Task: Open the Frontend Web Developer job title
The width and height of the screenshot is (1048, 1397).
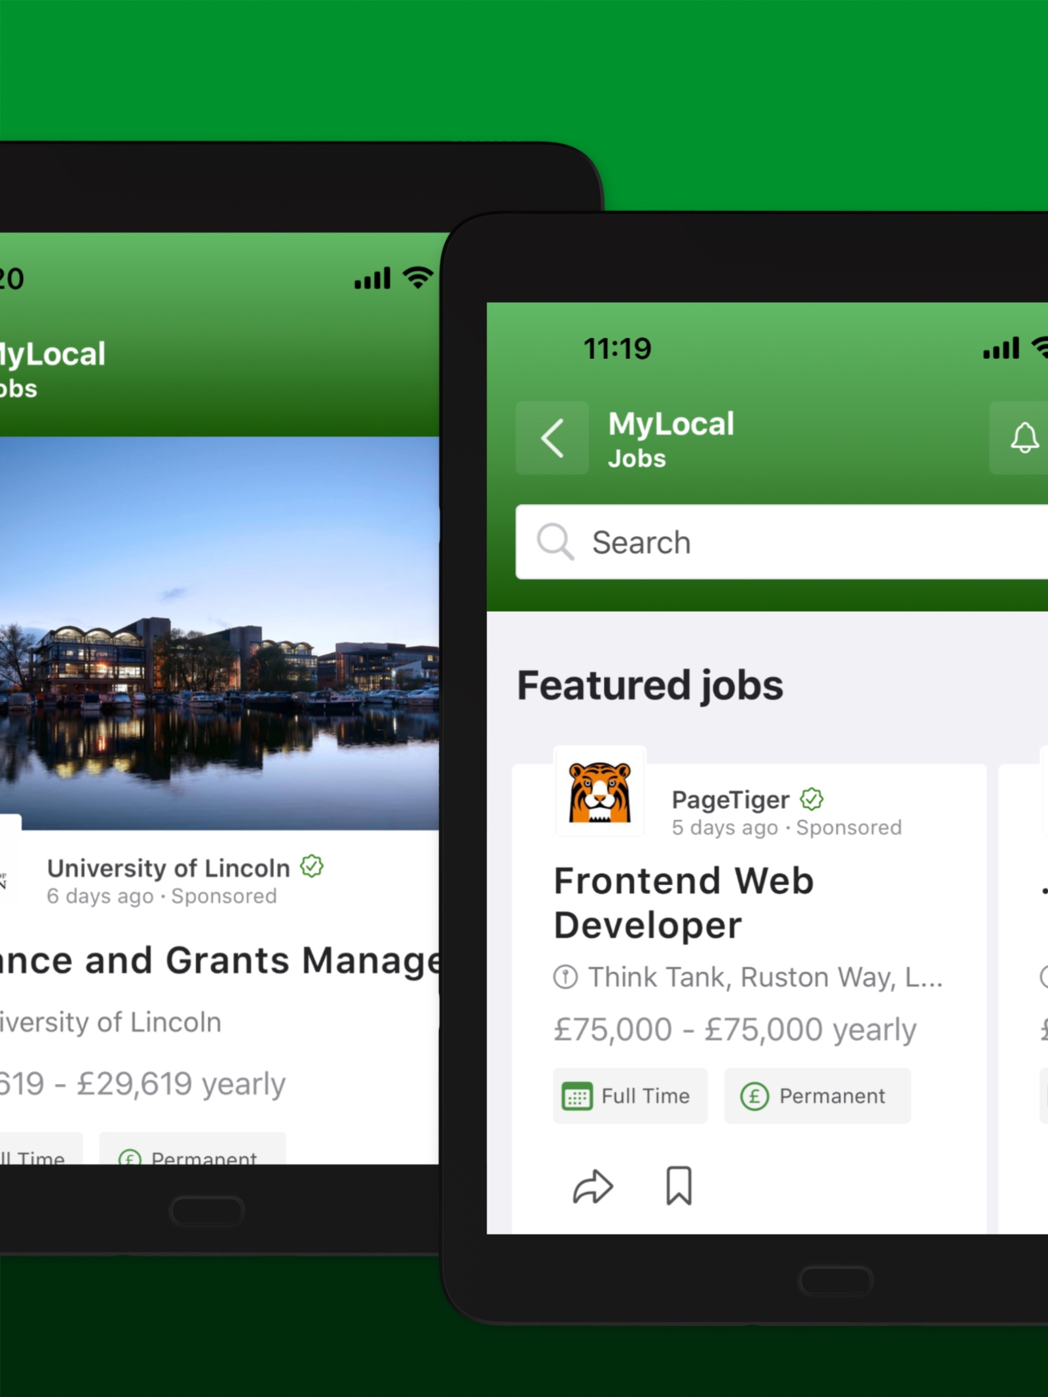Action: click(684, 903)
